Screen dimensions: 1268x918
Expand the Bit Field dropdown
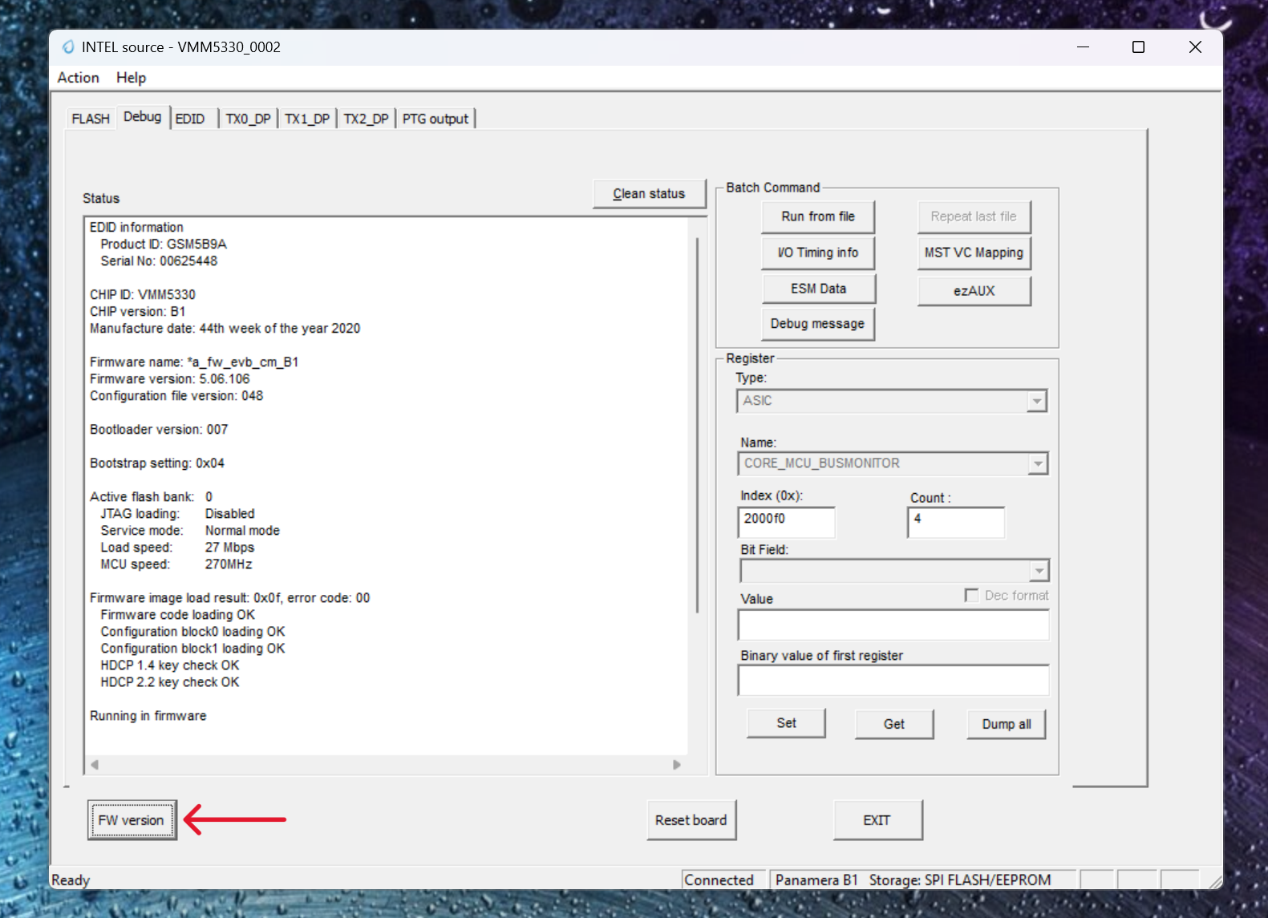tap(1039, 571)
